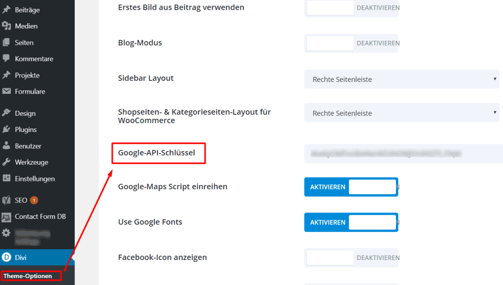Toggle Erstes Bild aus Beitrag verwenden switch
Image resolution: width=503 pixels, height=285 pixels.
pyautogui.click(x=351, y=8)
